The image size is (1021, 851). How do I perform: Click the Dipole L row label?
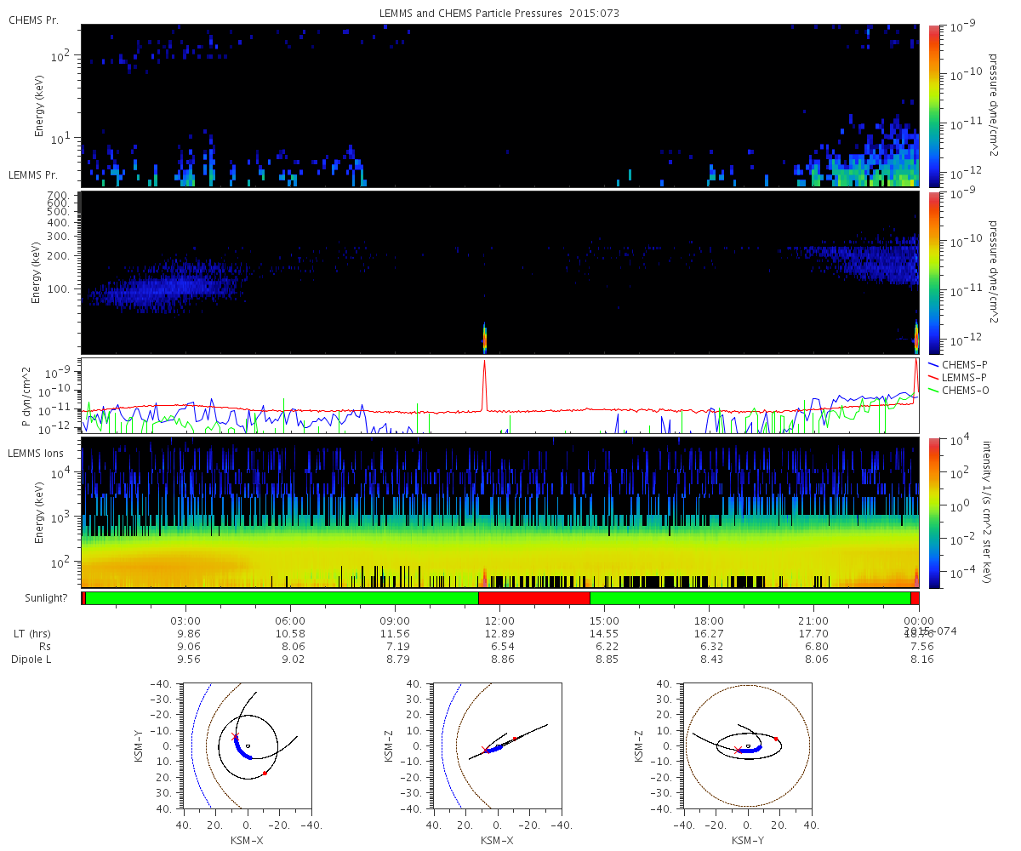click(x=33, y=659)
